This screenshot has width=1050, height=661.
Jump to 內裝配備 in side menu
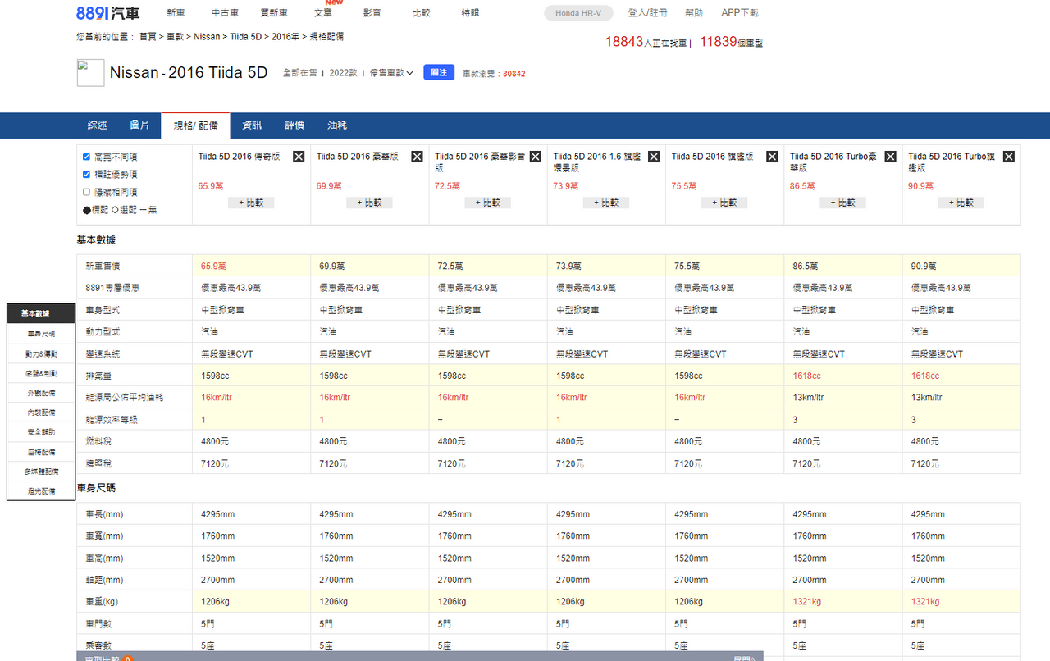tap(41, 413)
